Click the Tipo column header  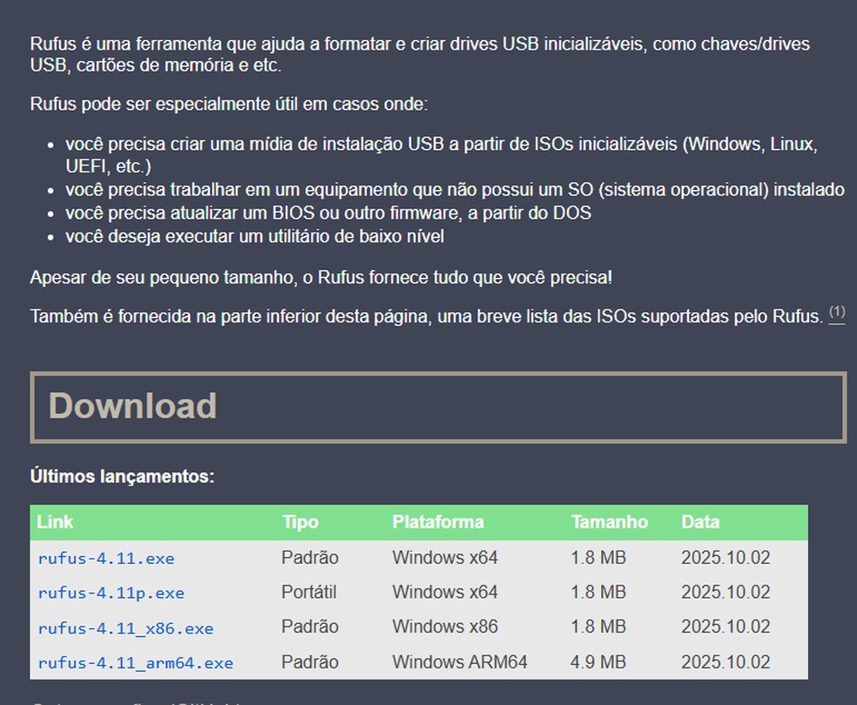[x=300, y=522]
